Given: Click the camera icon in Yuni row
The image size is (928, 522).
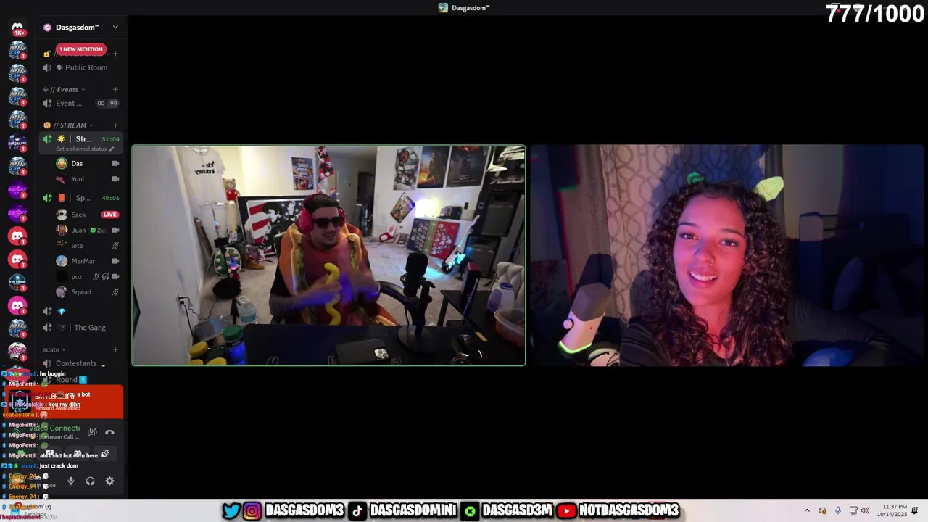Looking at the screenshot, I should (x=115, y=179).
